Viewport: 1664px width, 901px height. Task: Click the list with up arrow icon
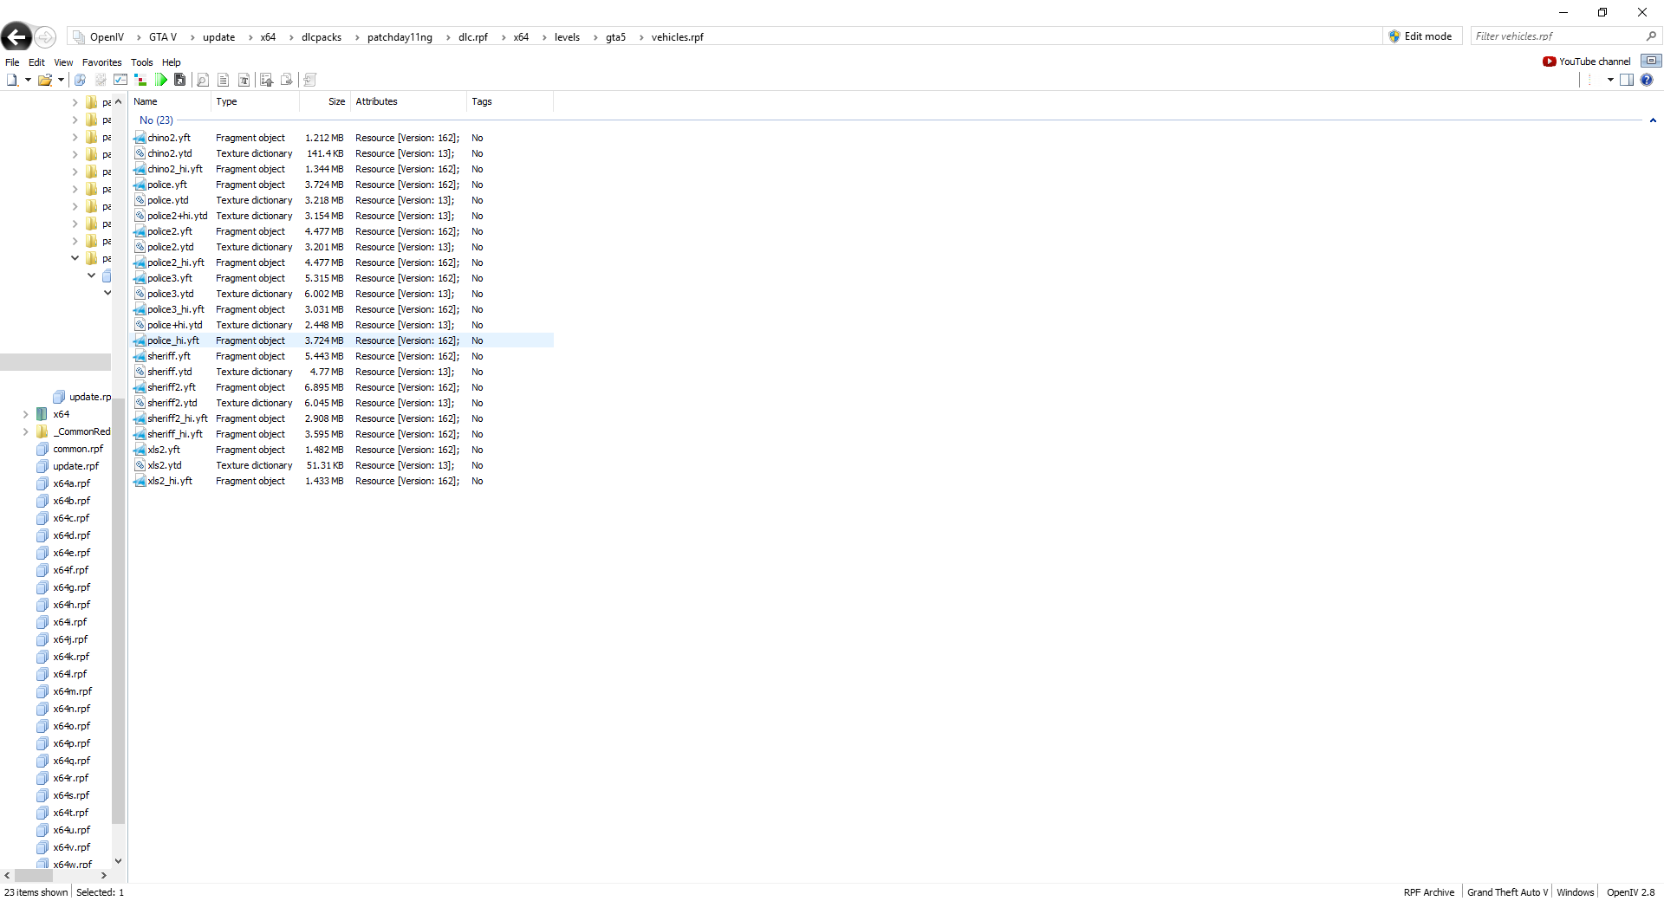(x=266, y=80)
